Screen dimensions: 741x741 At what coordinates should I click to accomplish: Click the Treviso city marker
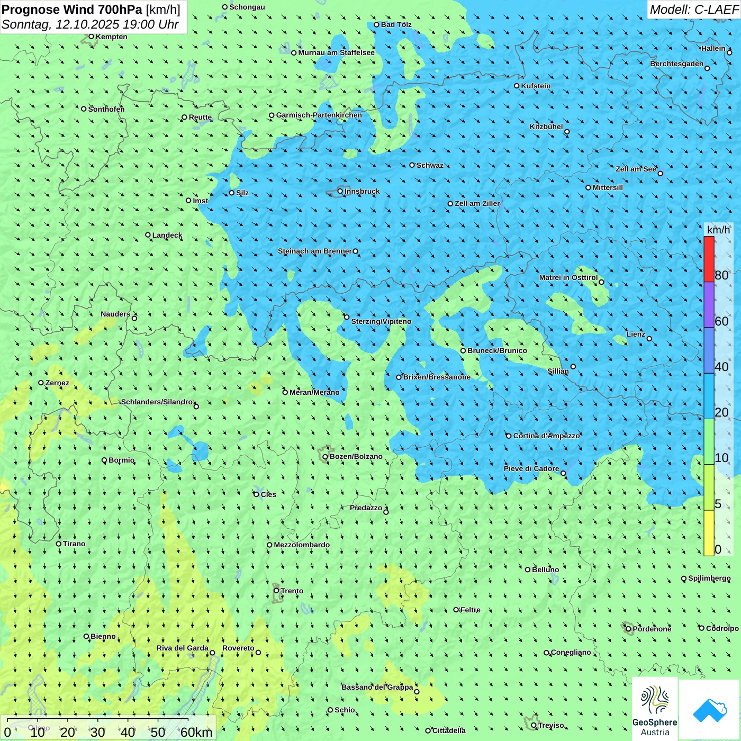point(534,725)
